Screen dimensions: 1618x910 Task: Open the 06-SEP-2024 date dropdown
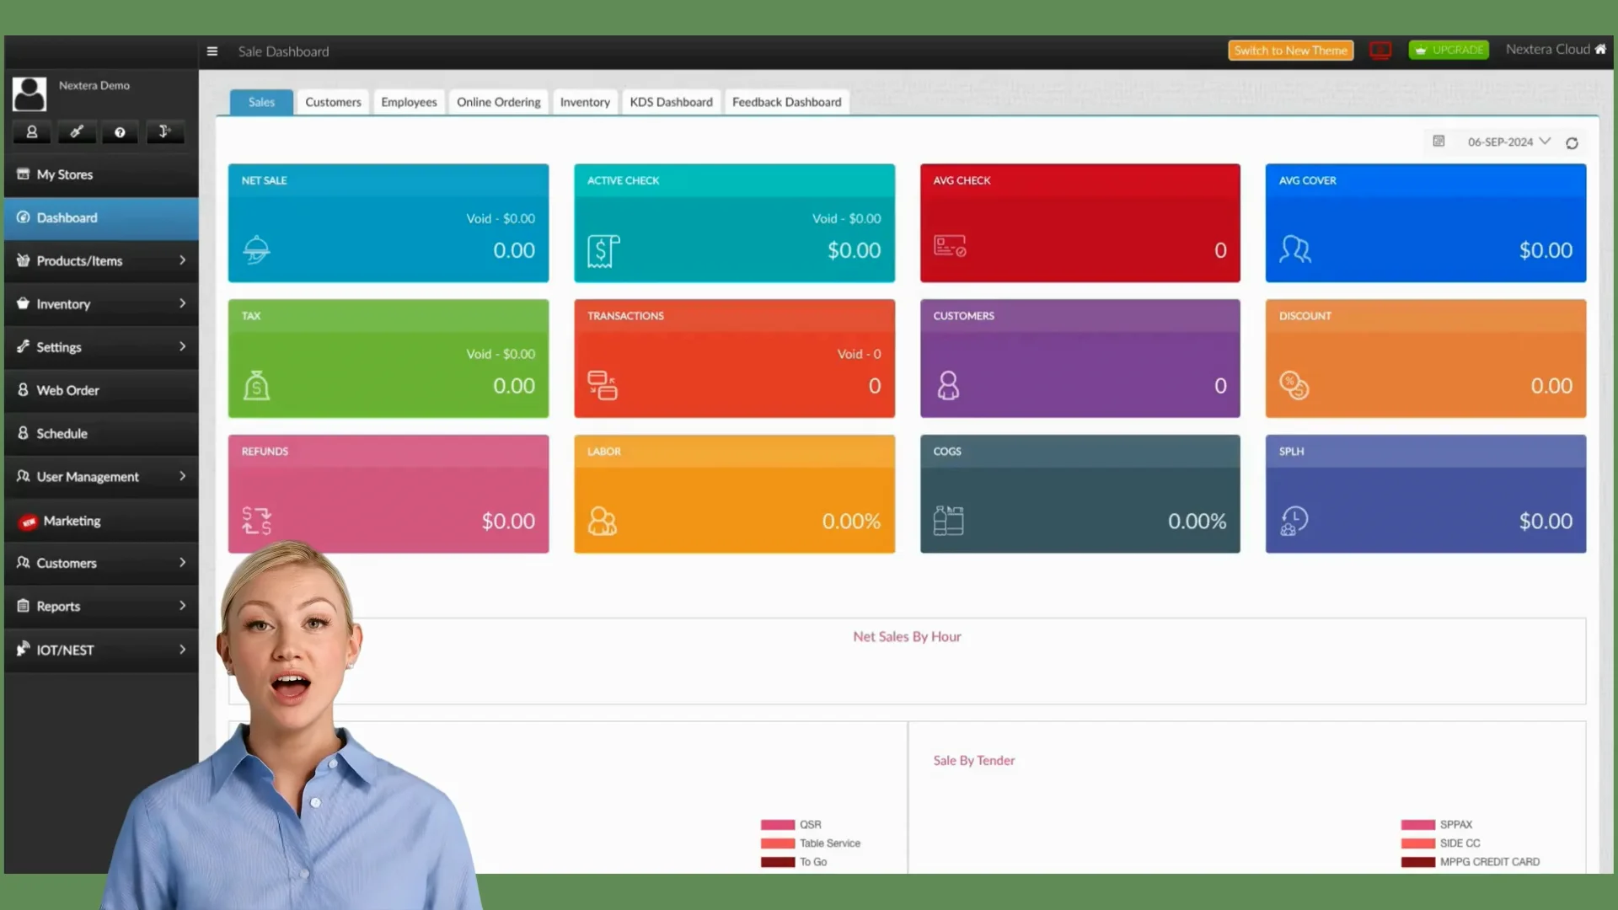1508,142
